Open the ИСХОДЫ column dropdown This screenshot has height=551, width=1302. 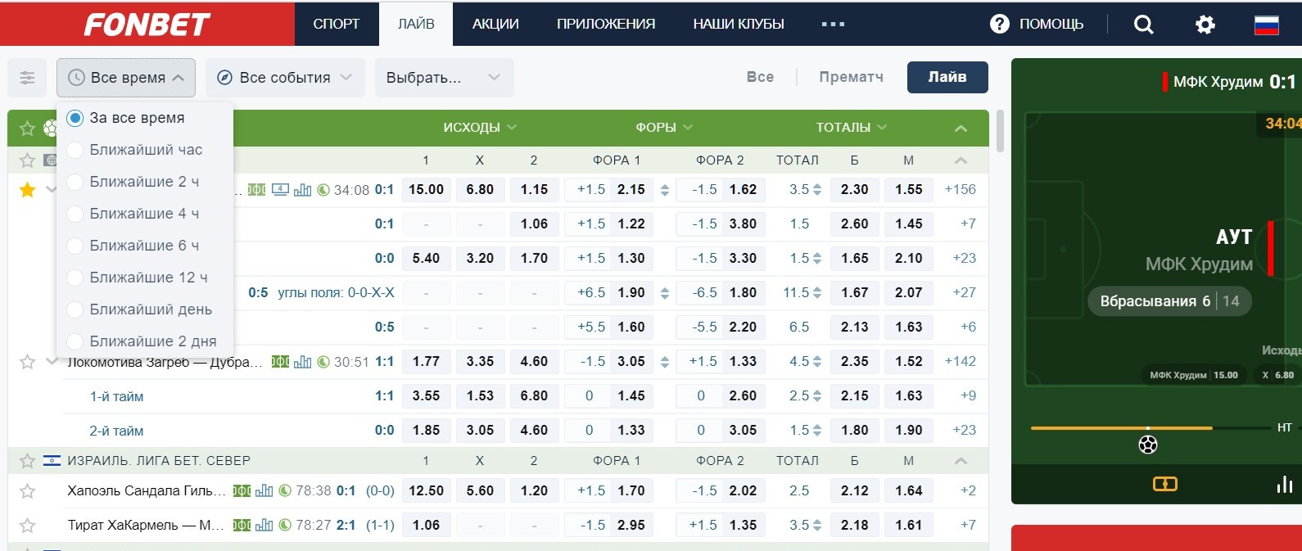click(480, 128)
